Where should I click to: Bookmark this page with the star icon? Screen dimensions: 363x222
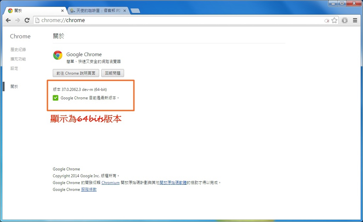334,20
